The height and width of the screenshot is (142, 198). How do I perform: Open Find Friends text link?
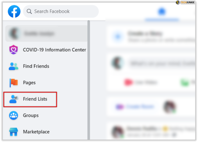pos(36,66)
